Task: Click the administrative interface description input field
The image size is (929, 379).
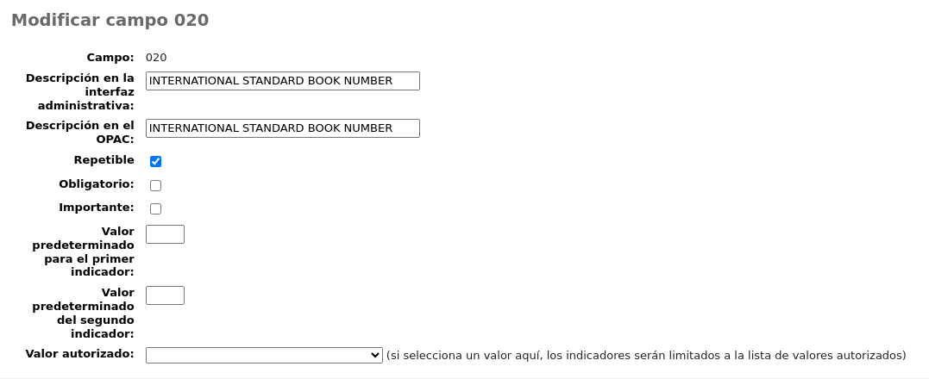Action: pyautogui.click(x=282, y=81)
